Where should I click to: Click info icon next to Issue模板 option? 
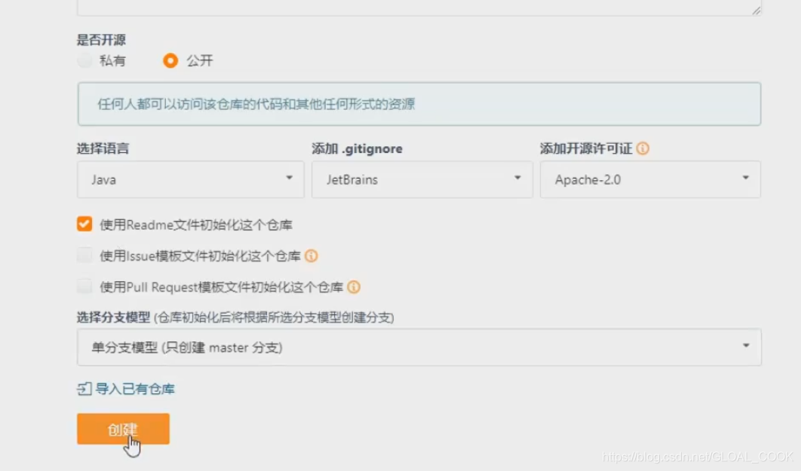pos(311,256)
